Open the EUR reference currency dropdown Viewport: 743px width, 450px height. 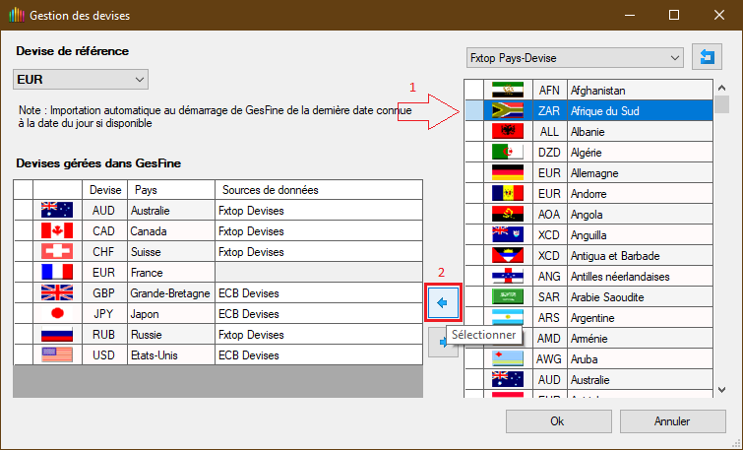(x=81, y=79)
